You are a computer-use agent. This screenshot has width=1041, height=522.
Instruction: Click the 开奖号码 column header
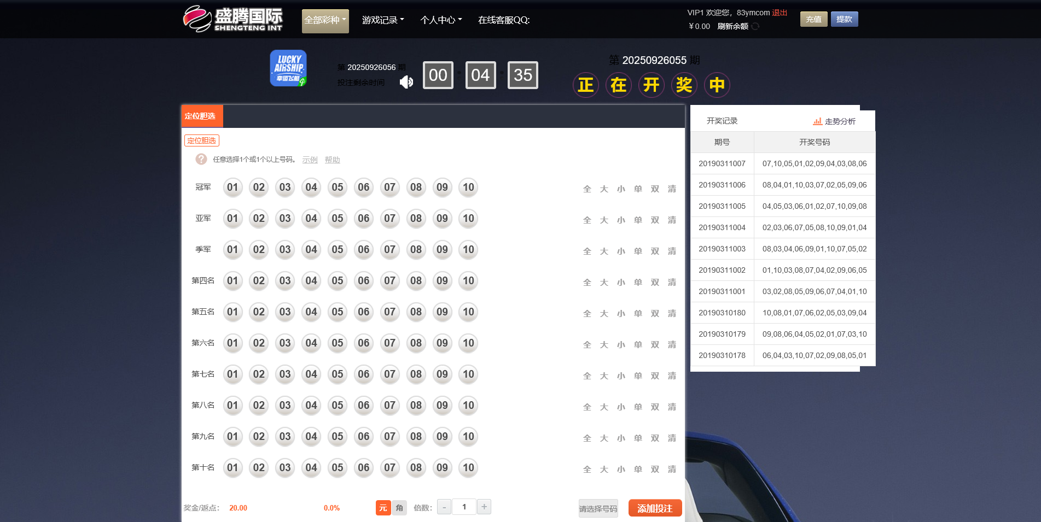[815, 142]
